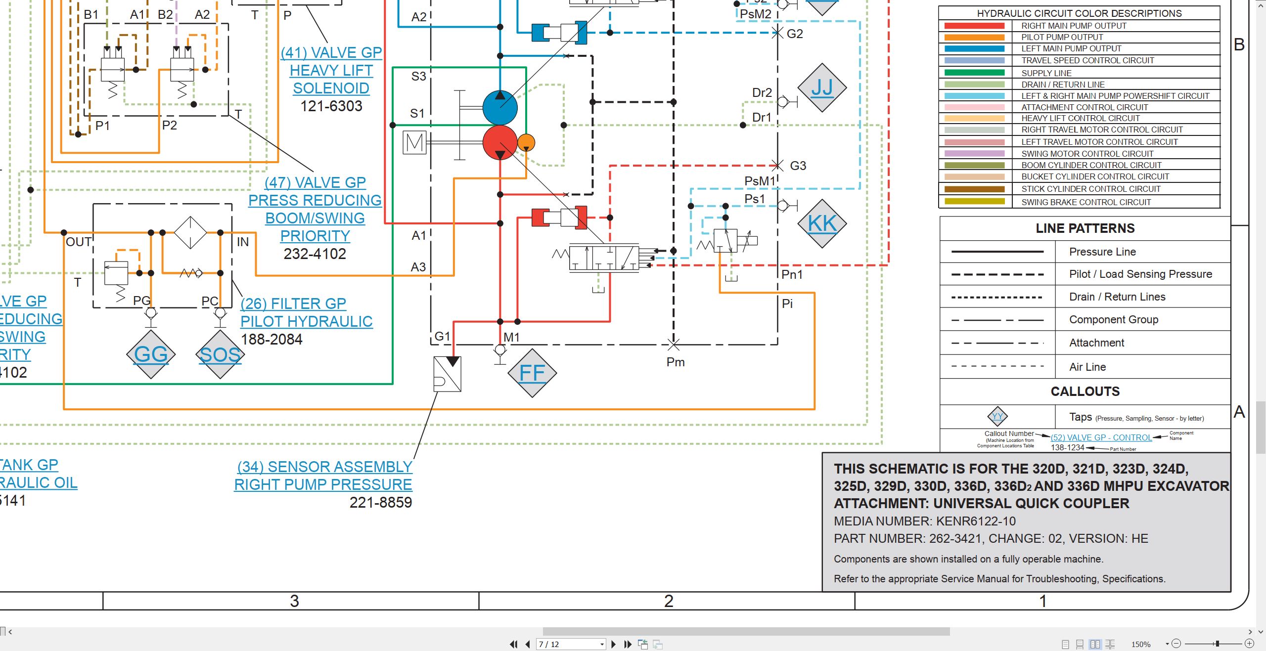This screenshot has width=1266, height=651.
Task: Open the (34) SENSOR ASSEMBLY RIGHT PUMP PRESSURE link
Action: coord(323,476)
